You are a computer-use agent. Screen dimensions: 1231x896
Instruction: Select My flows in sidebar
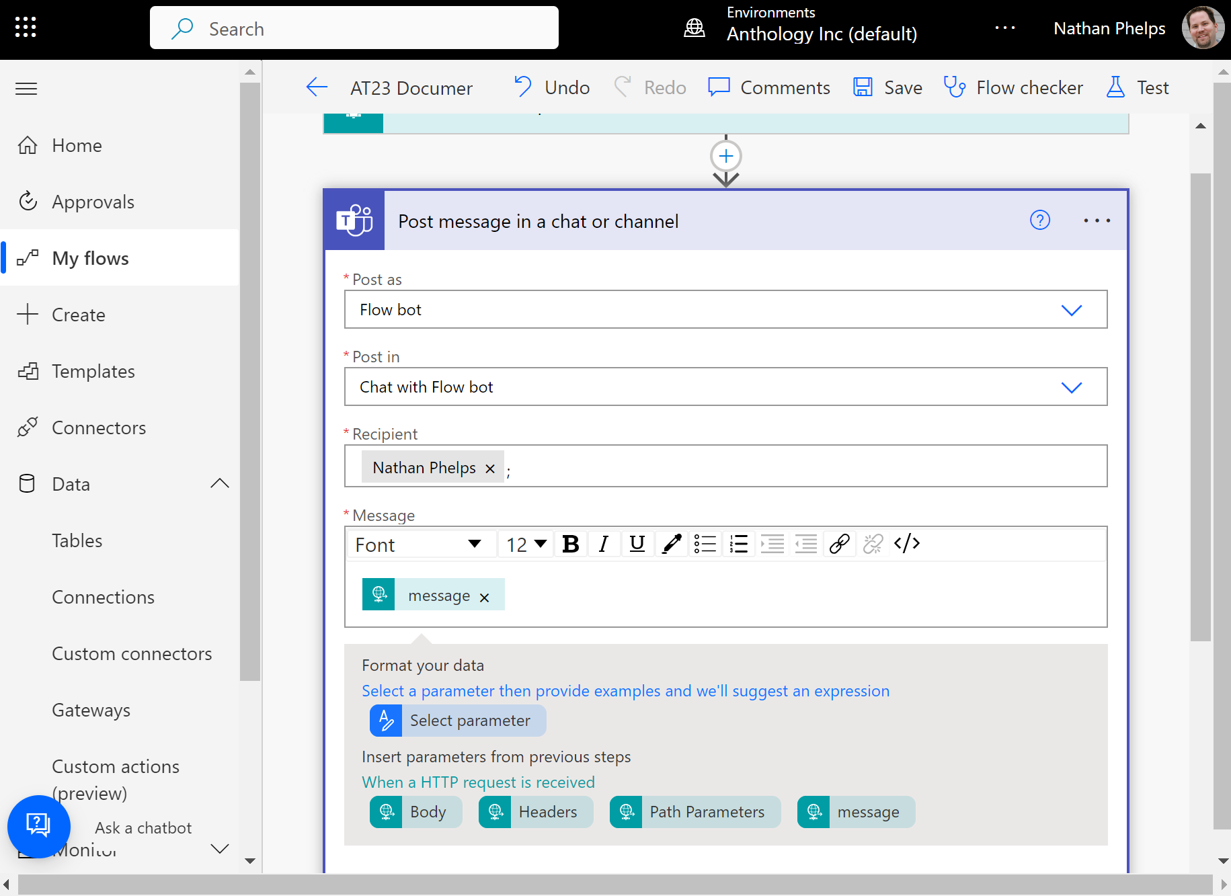click(x=120, y=258)
